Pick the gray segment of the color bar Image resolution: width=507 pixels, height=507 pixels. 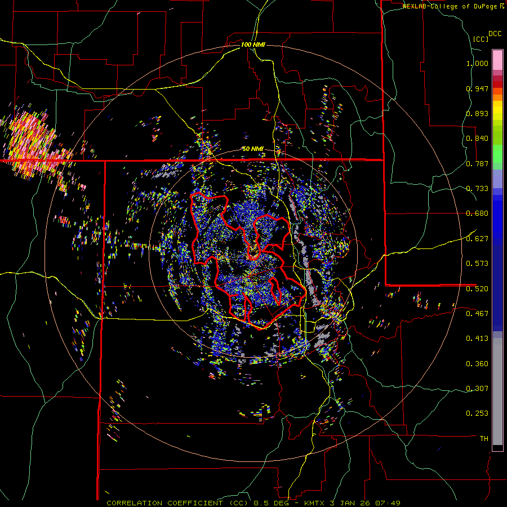497,392
